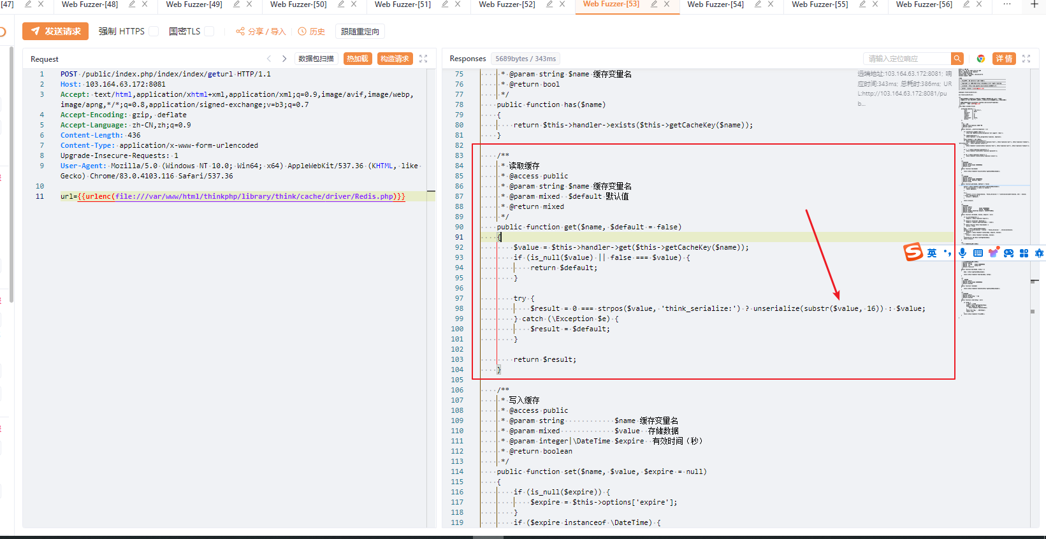
Task: Open the 分享 / 导入 share menu
Action: click(261, 31)
